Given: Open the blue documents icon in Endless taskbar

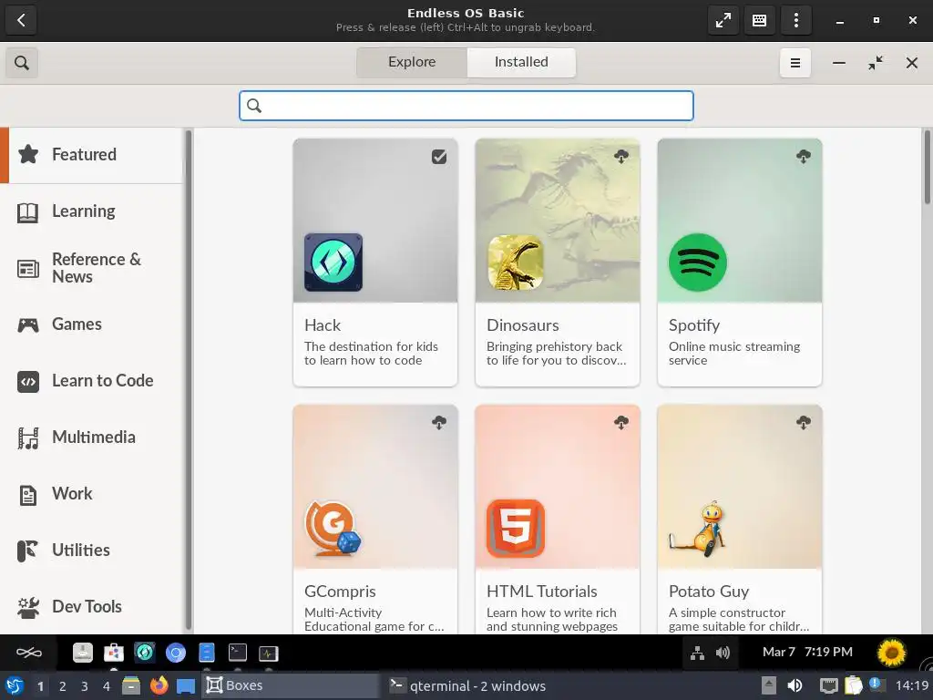Looking at the screenshot, I should (x=207, y=653).
